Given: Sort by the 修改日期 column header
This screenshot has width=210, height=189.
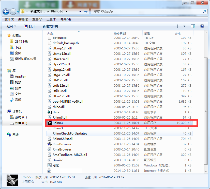Looking at the screenshot, I should [119, 34].
